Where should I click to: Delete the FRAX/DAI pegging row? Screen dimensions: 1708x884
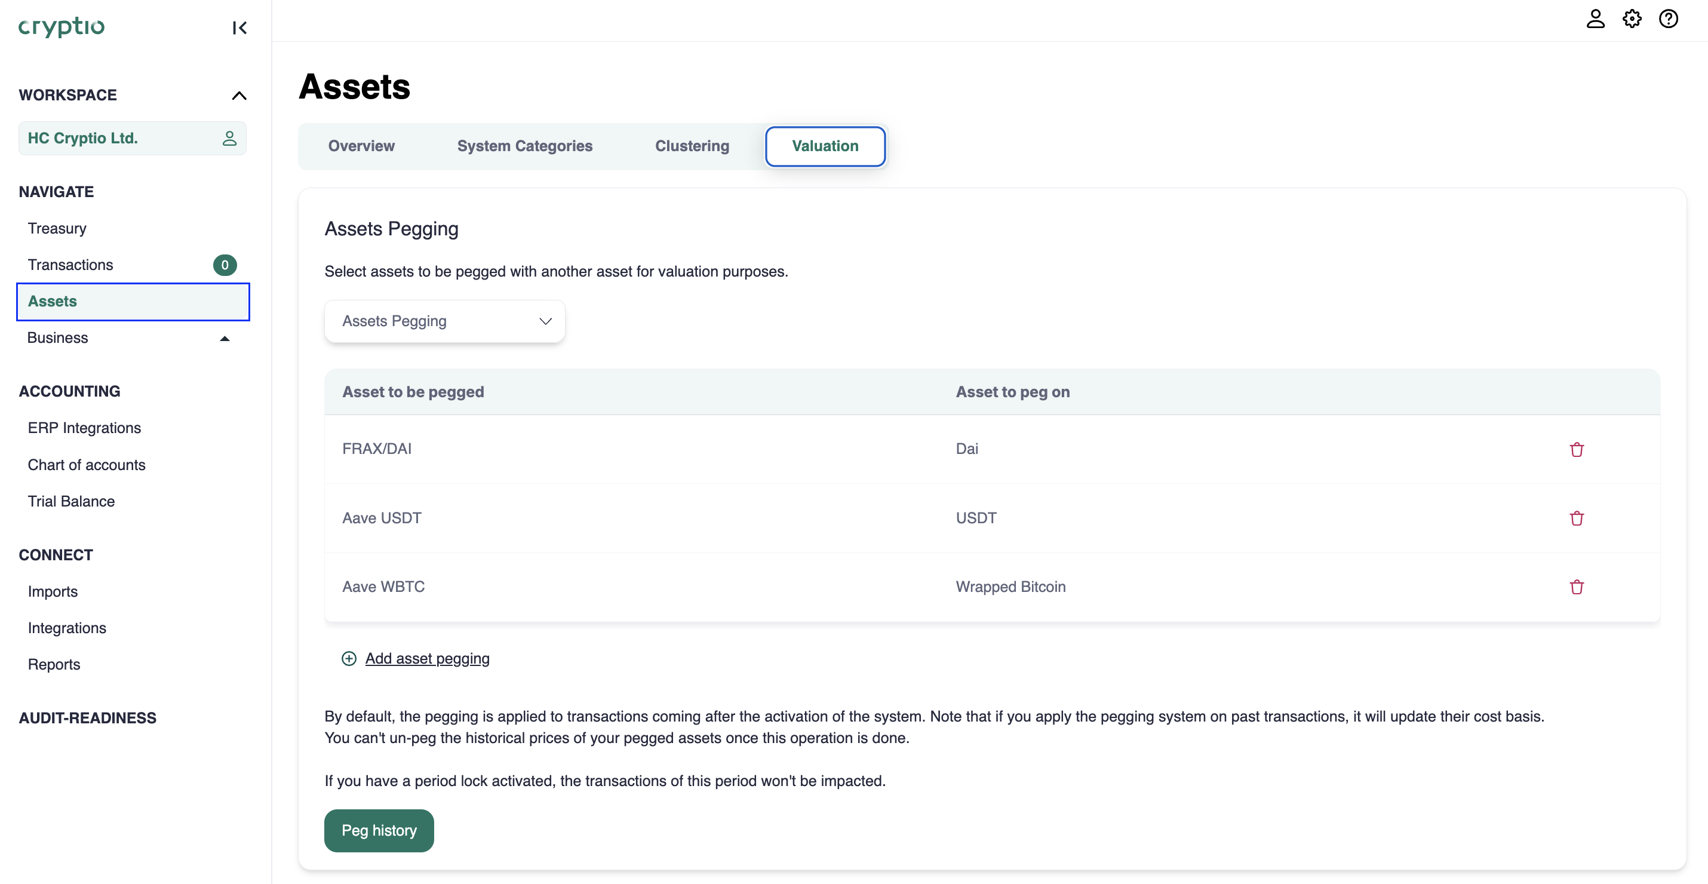tap(1576, 450)
